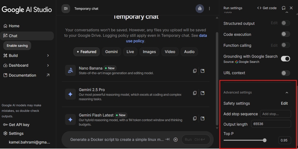
Task: Click the Source: Google Search label
Action: pyautogui.click(x=241, y=62)
